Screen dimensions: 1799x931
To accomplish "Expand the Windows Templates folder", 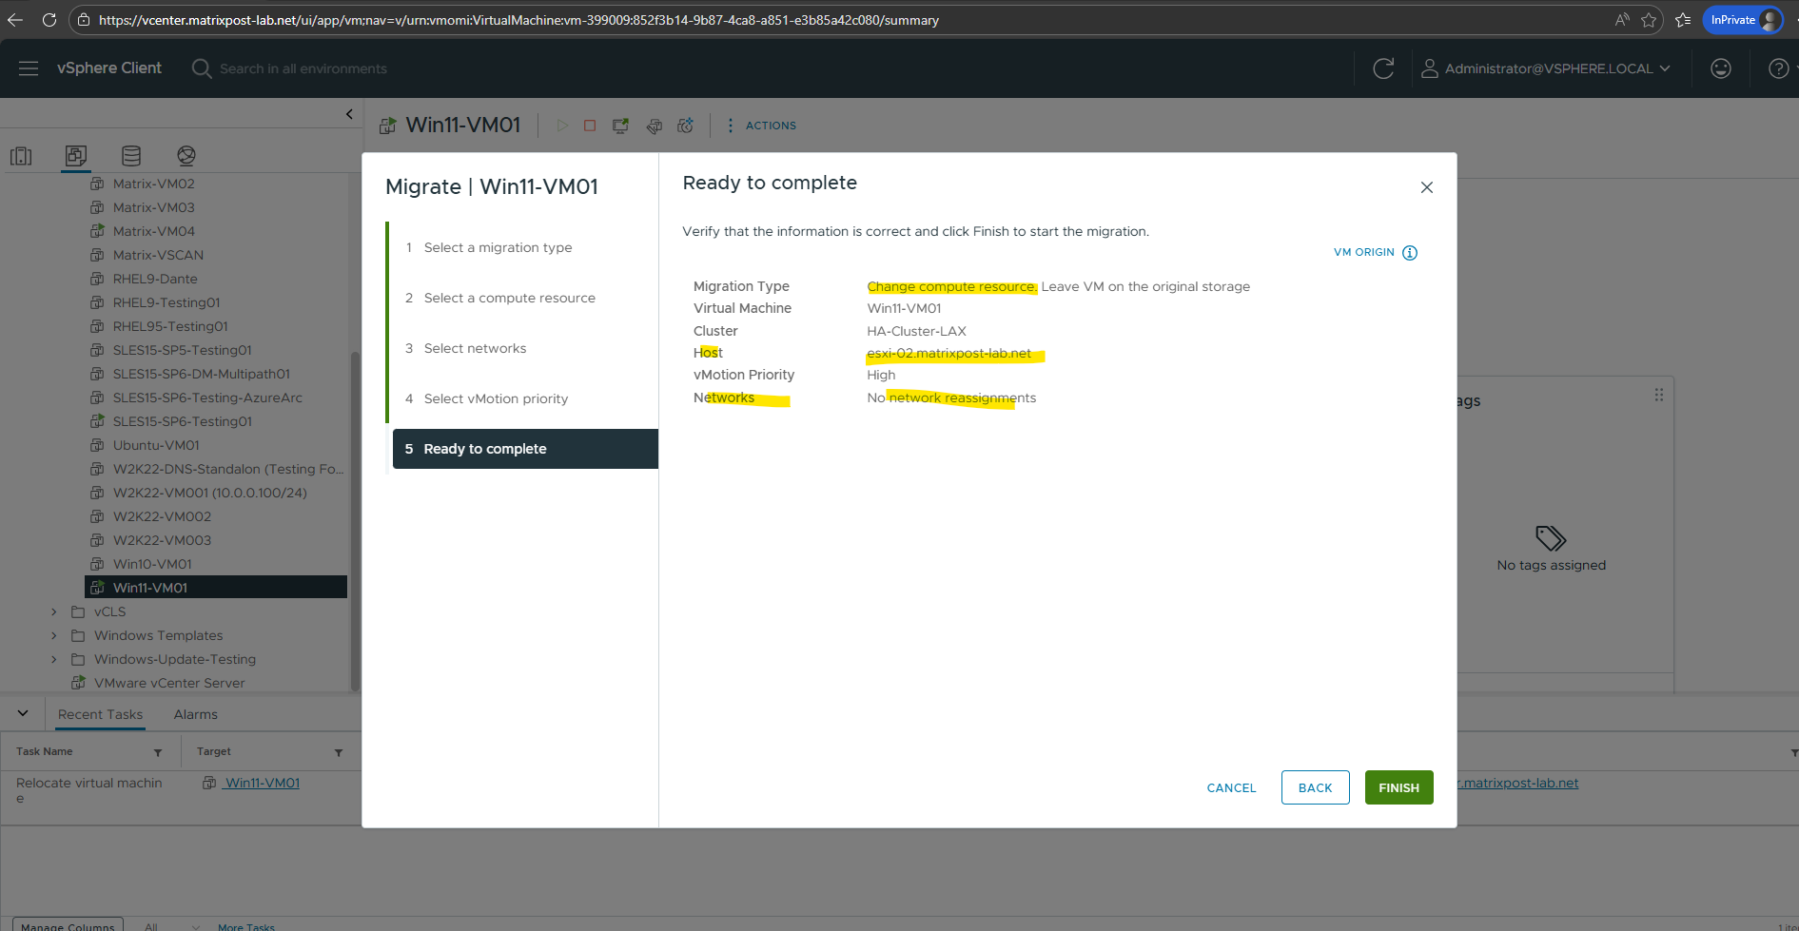I will point(54,635).
